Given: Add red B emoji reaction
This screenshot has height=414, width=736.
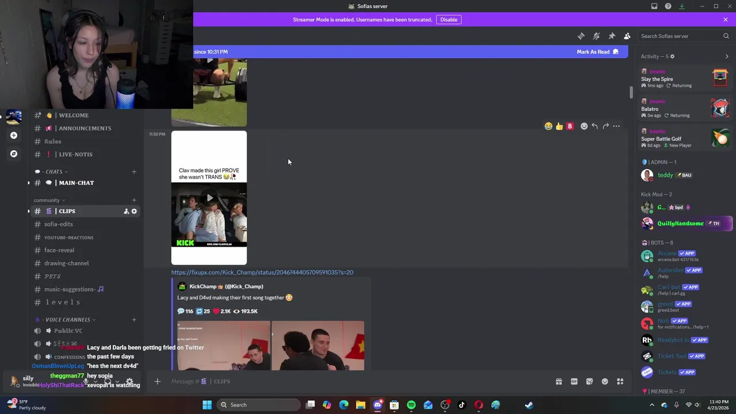Looking at the screenshot, I should (570, 126).
